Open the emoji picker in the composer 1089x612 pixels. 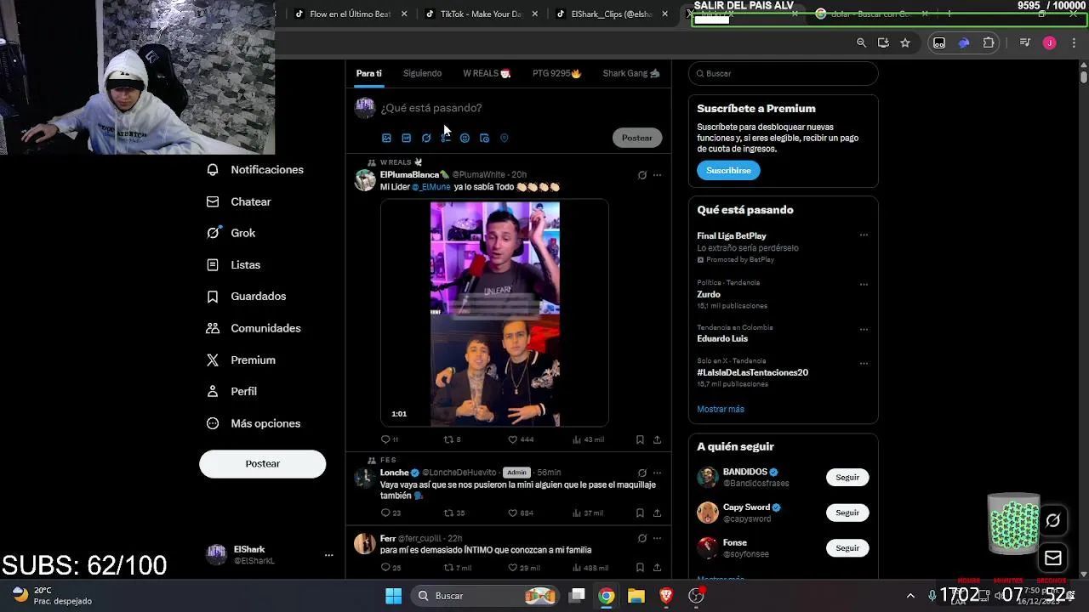pos(465,138)
